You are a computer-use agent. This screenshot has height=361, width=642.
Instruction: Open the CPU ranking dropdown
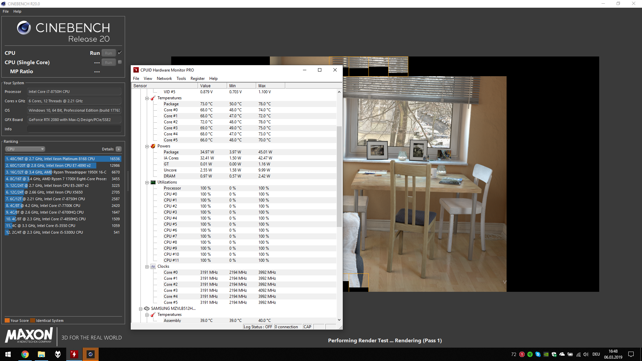[25, 149]
